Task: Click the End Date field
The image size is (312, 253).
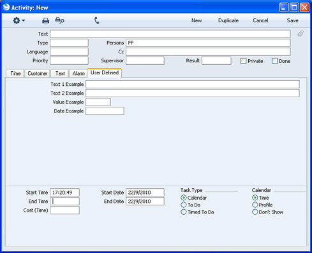Action: click(145, 202)
